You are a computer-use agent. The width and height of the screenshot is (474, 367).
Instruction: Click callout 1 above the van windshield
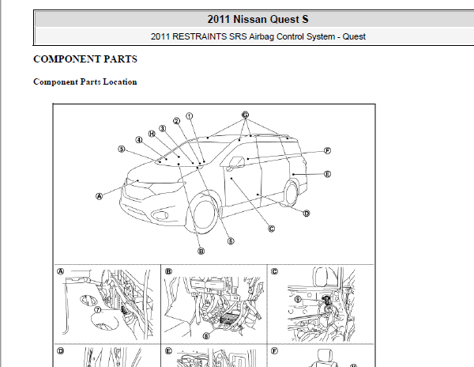pos(190,116)
